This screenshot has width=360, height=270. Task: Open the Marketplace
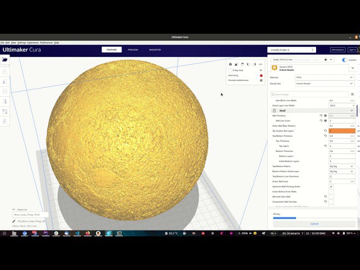pos(337,50)
